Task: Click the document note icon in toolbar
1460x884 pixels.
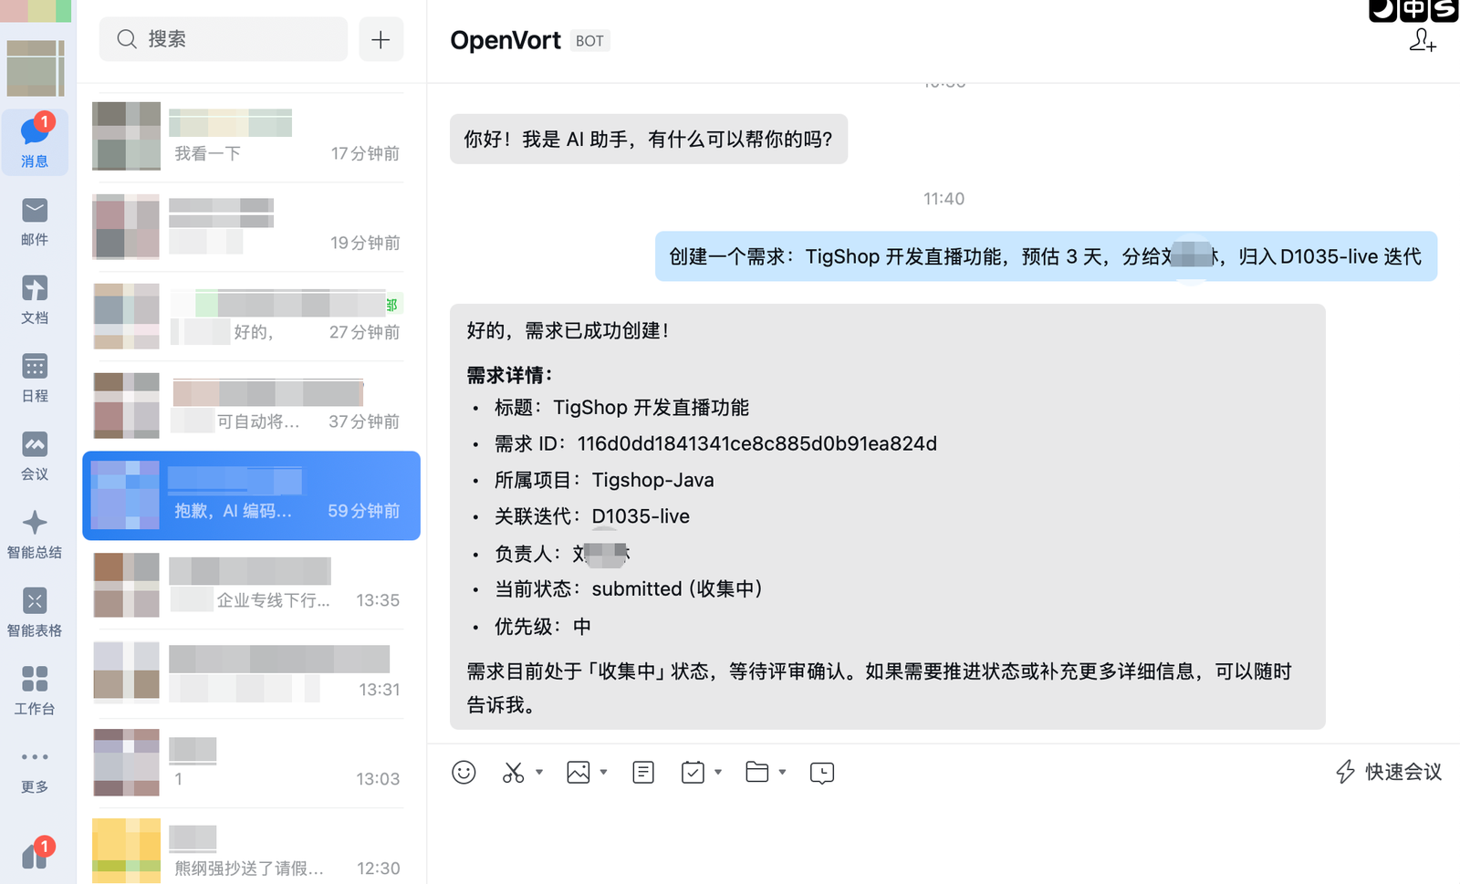Action: pyautogui.click(x=643, y=773)
